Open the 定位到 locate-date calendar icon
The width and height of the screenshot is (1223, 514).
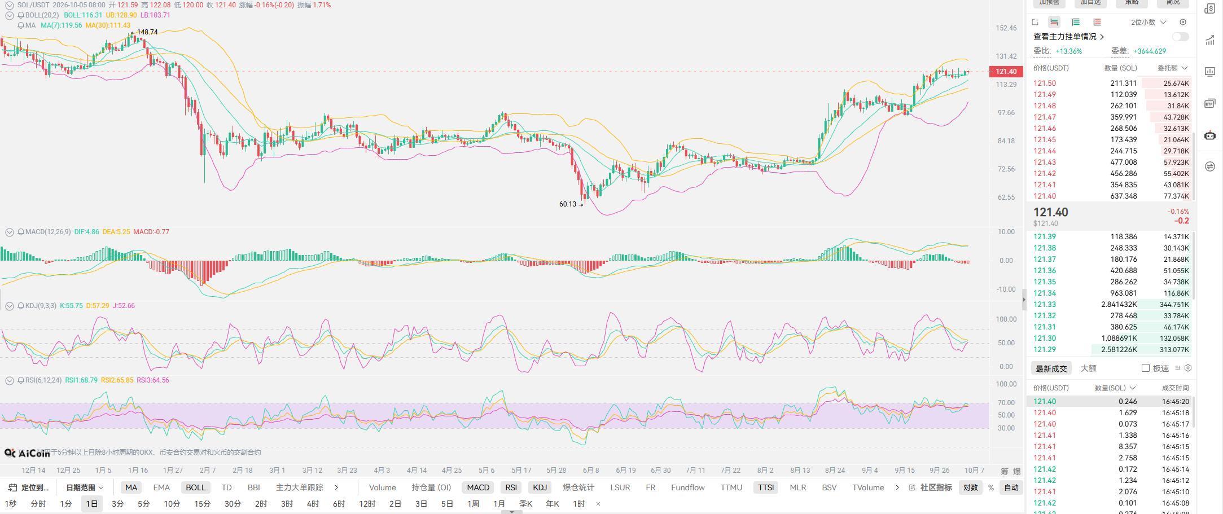(12, 487)
